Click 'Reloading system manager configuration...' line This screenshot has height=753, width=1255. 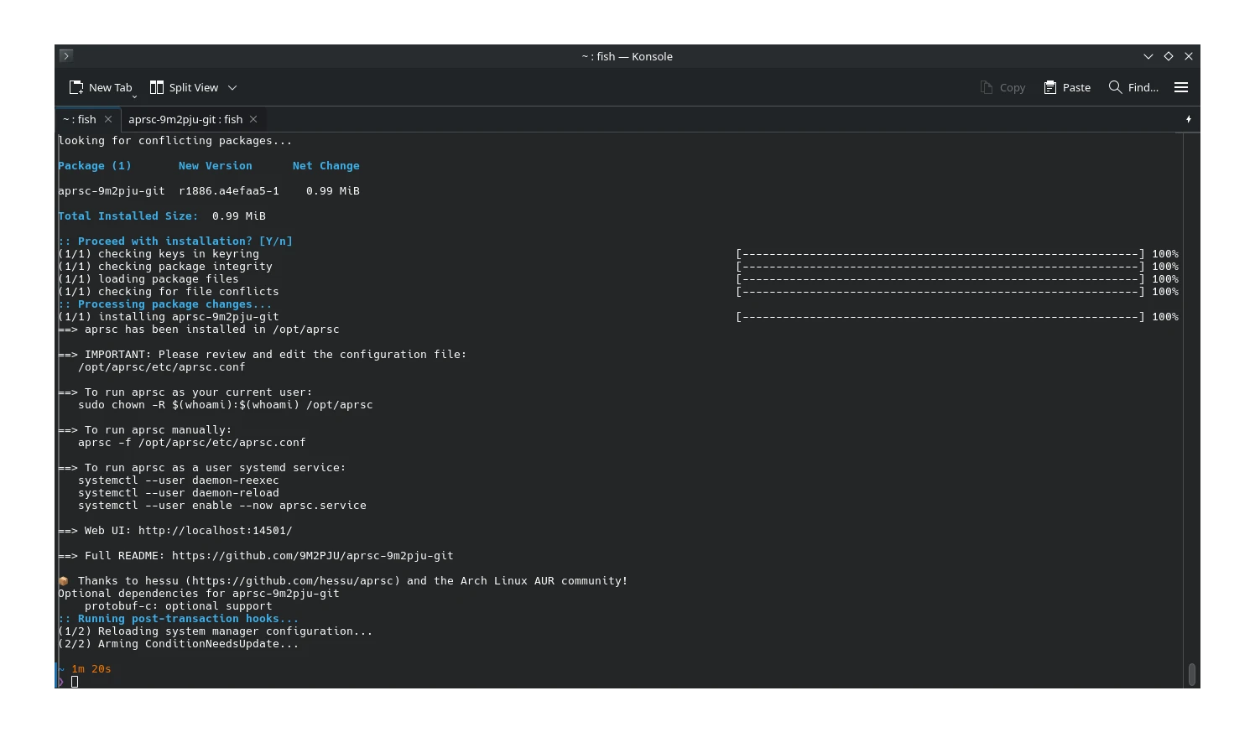coord(216,631)
